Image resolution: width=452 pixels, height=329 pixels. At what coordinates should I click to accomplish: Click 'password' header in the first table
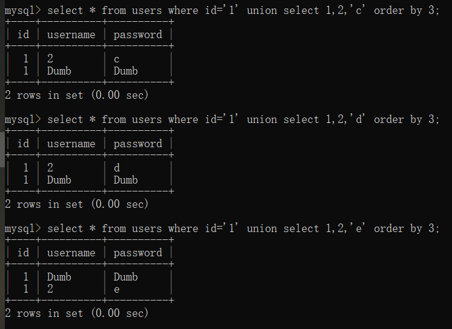(137, 35)
